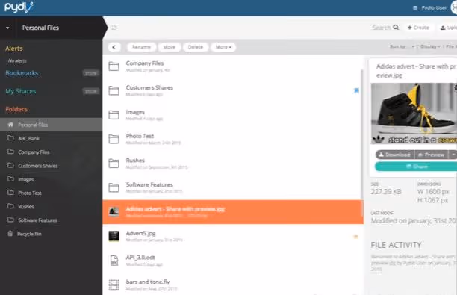
Task: Click the back arrow button
Action: [114, 47]
